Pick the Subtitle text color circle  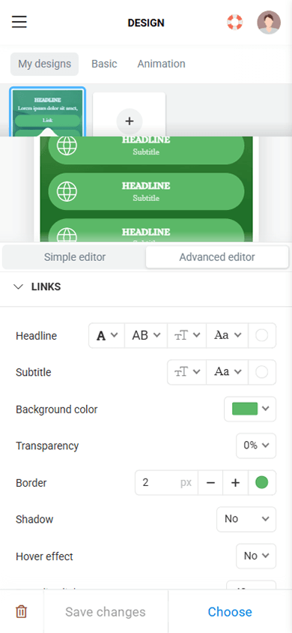pos(262,372)
